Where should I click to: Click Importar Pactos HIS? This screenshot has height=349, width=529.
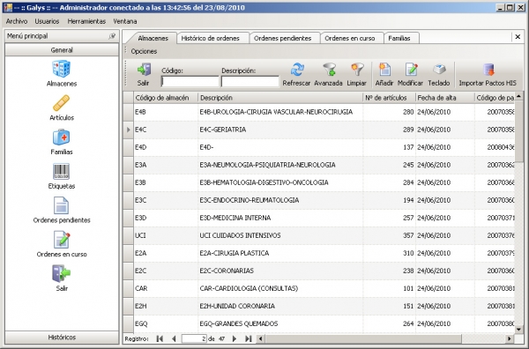(x=488, y=74)
